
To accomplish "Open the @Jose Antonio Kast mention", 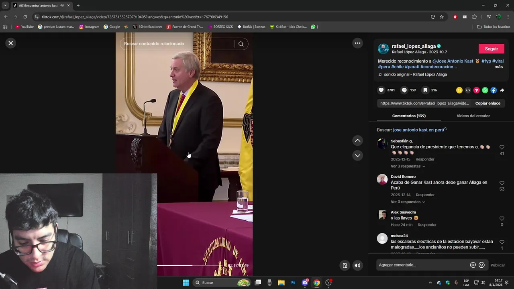I will pos(453,61).
